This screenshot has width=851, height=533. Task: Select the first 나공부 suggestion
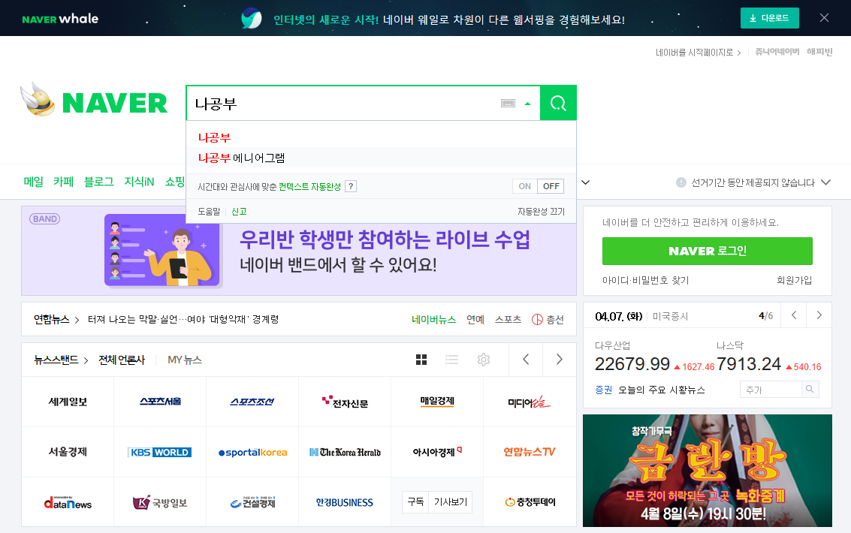tap(214, 137)
